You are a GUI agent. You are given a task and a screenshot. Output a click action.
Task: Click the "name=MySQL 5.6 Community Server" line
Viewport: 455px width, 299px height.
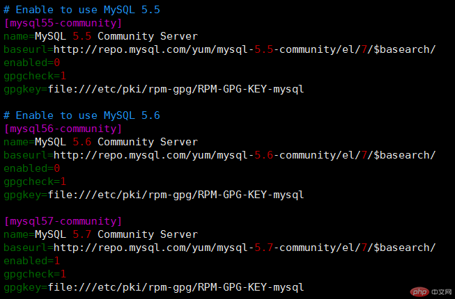(x=100, y=142)
